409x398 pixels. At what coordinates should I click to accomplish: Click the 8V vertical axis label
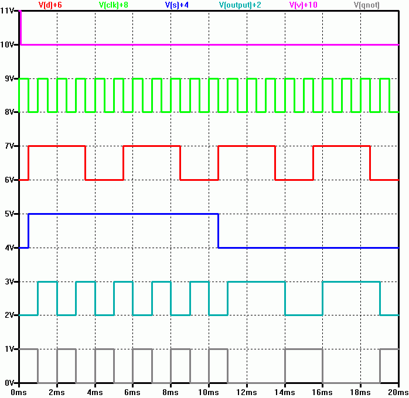coord(9,112)
